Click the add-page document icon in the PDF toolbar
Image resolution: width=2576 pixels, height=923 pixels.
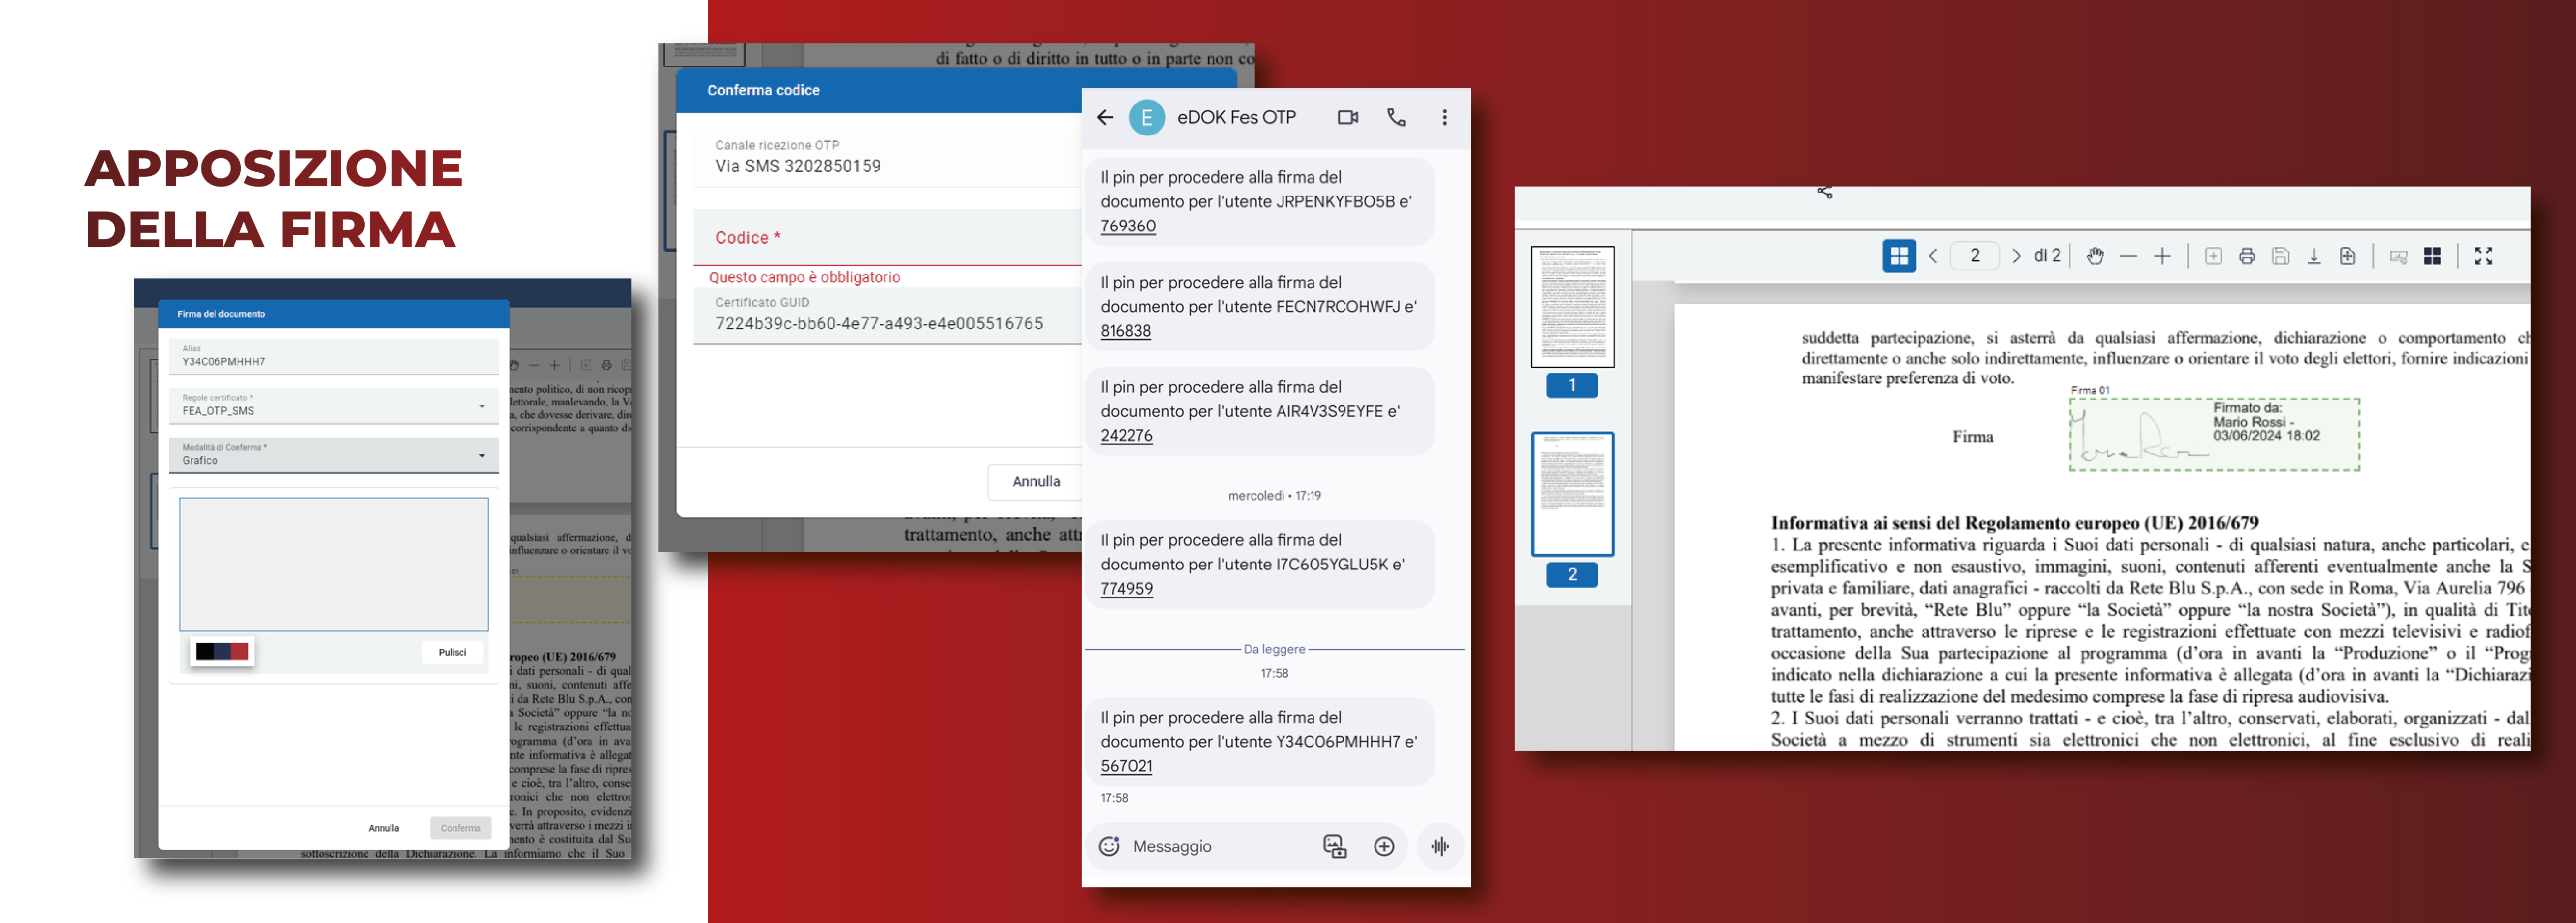pyautogui.click(x=2347, y=257)
